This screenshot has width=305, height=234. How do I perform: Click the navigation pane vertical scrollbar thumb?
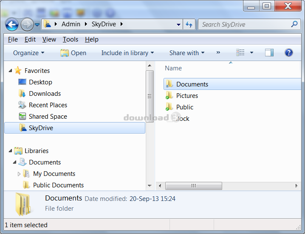(x=150, y=96)
